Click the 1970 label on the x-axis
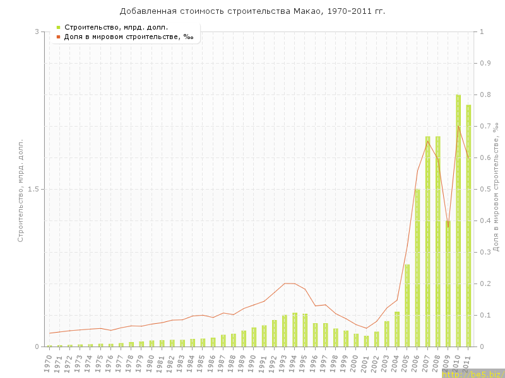505x378 pixels. (49, 362)
